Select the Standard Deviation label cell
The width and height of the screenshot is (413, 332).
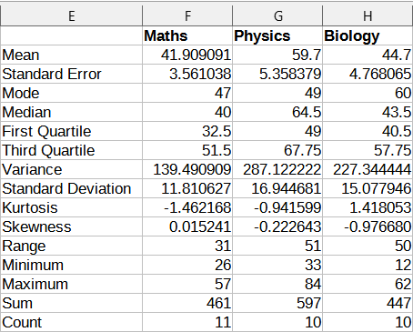click(71, 188)
